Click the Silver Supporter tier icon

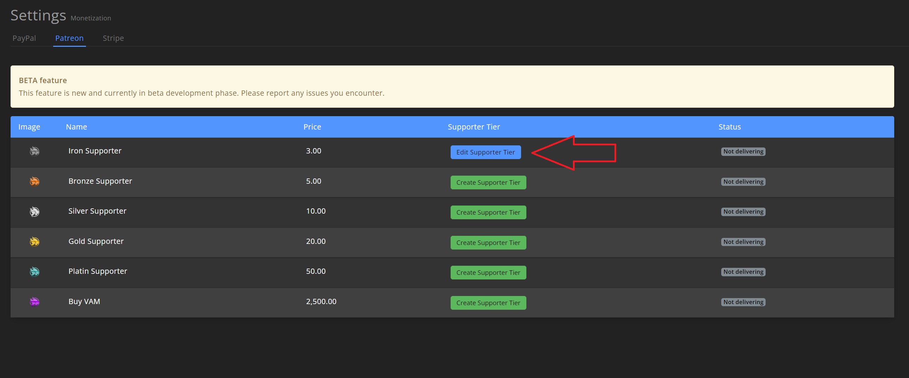pos(34,212)
